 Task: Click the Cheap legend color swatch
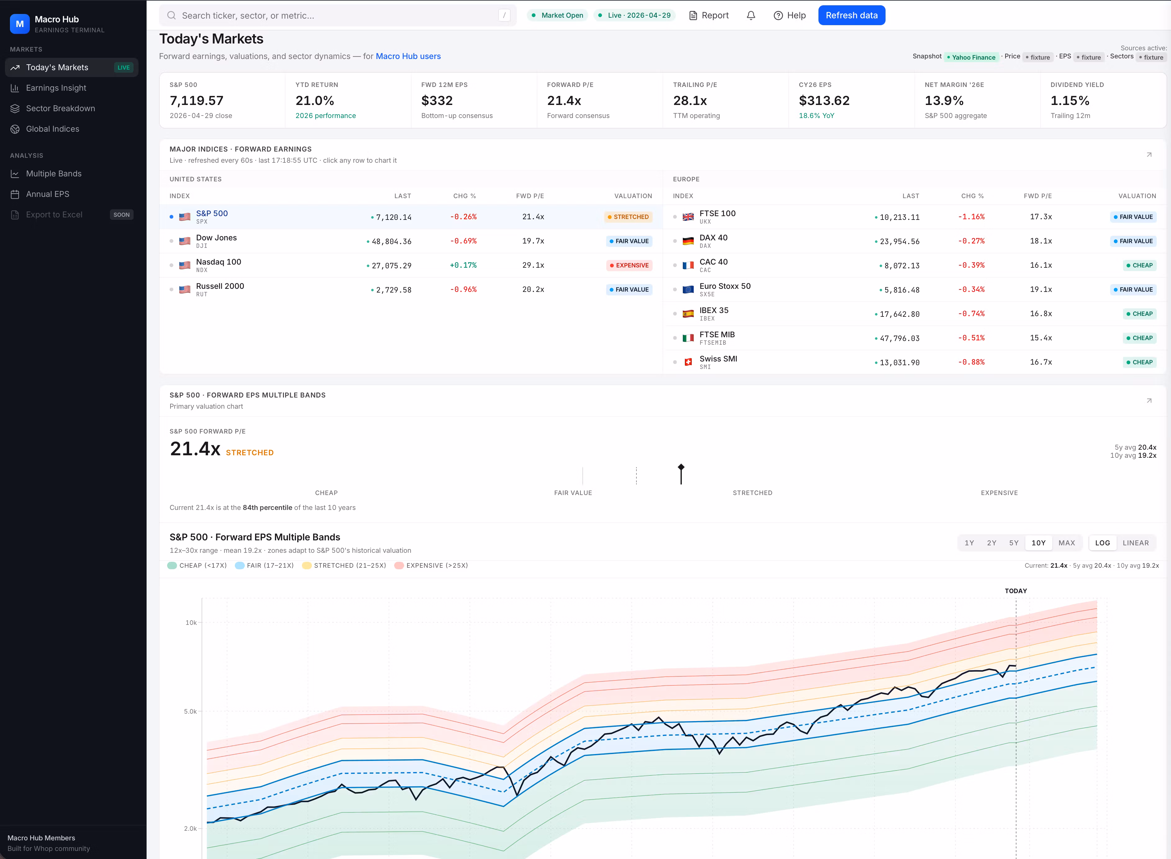(172, 566)
